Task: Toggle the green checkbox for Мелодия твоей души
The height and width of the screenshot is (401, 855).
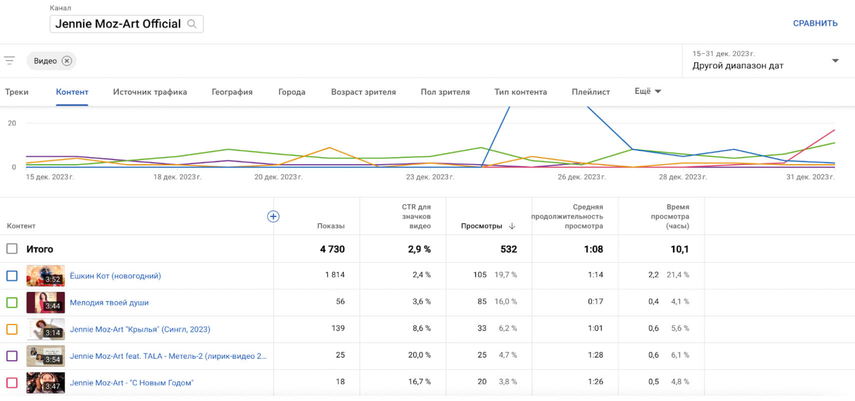Action: pyautogui.click(x=12, y=303)
